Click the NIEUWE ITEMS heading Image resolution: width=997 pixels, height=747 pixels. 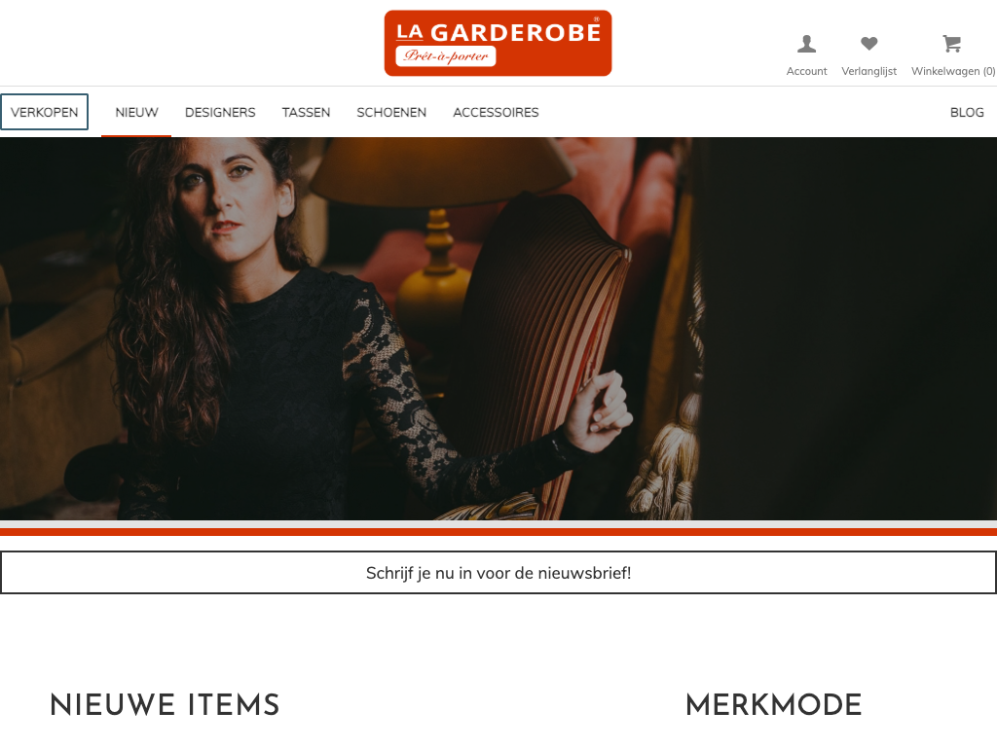click(x=165, y=705)
